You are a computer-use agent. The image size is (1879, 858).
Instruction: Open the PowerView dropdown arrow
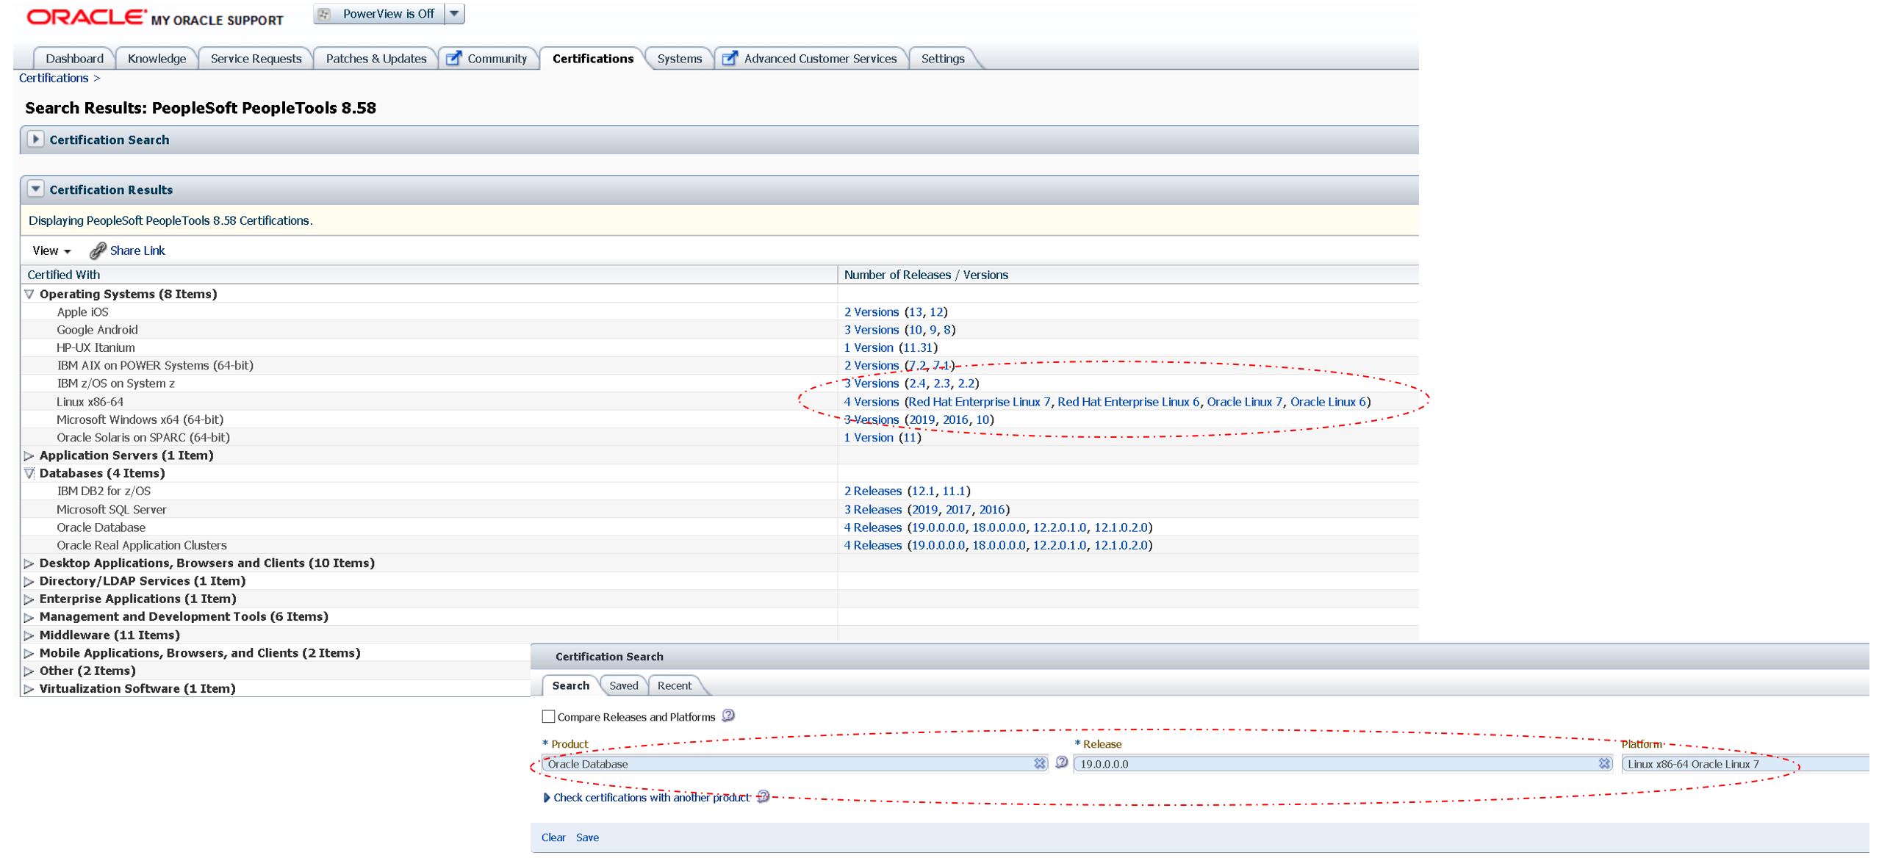tap(454, 14)
